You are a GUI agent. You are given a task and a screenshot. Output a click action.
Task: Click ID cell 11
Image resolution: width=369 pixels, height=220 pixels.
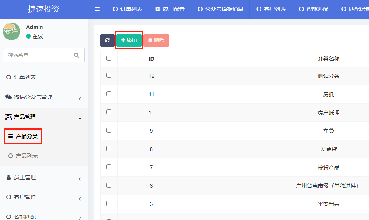[x=151, y=94]
